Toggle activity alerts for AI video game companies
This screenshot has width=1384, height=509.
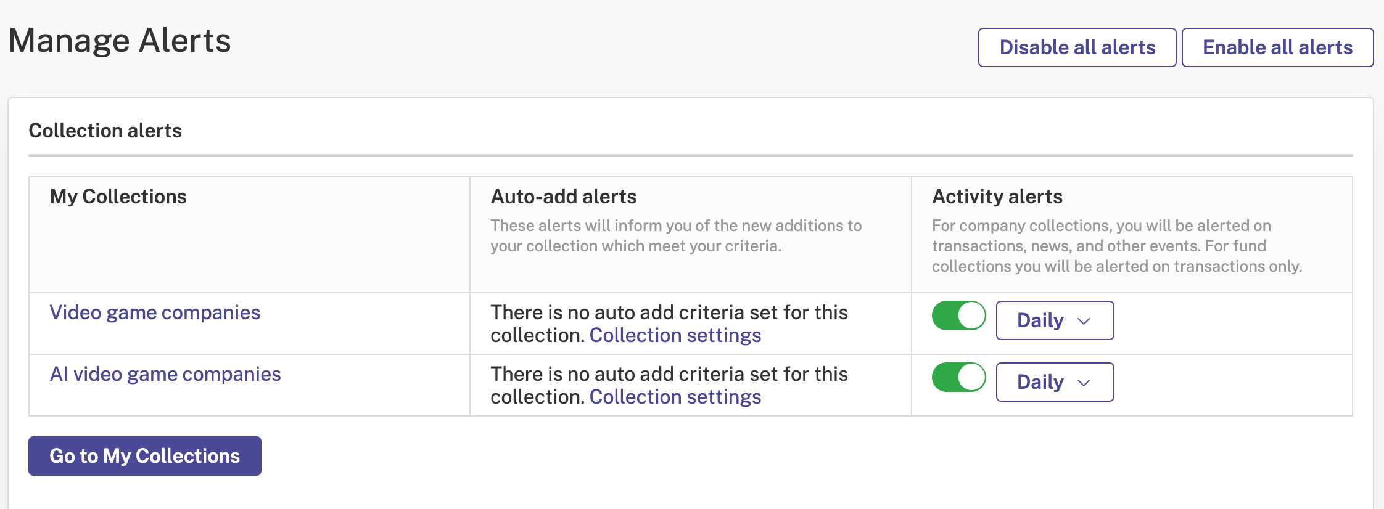click(x=958, y=377)
